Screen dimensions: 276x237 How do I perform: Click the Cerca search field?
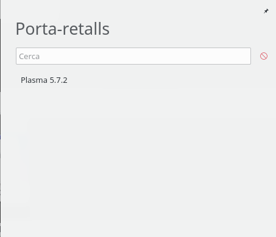(133, 56)
